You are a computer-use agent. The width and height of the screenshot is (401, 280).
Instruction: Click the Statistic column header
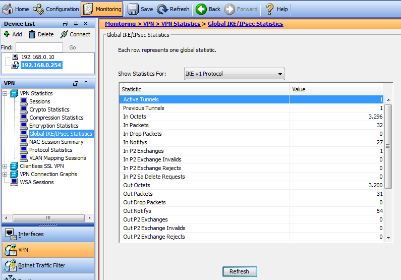point(204,89)
